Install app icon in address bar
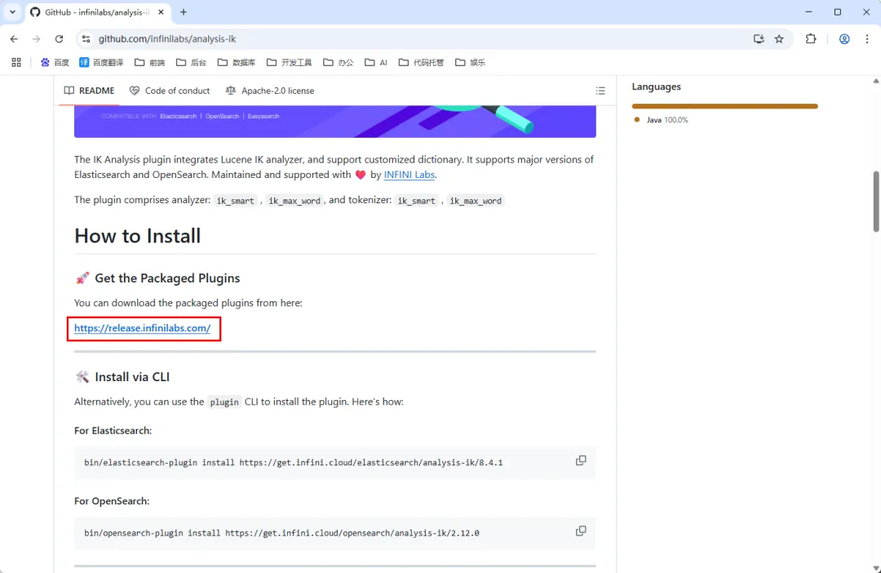 click(759, 39)
